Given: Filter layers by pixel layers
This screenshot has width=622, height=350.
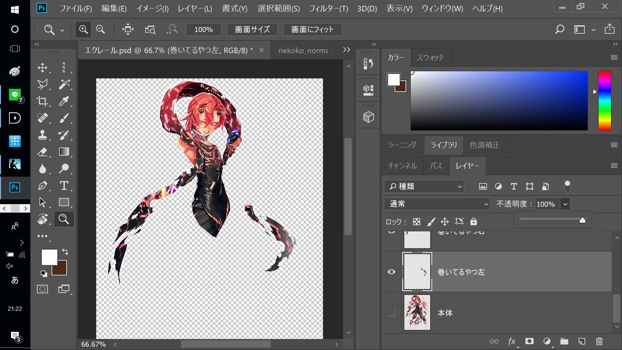Looking at the screenshot, I should pyautogui.click(x=483, y=186).
